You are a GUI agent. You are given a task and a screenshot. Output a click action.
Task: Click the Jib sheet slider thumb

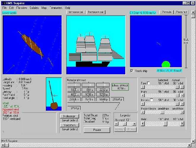click(125, 124)
